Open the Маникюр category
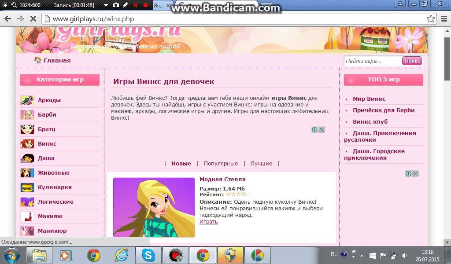Image resolution: width=451 pixels, height=264 pixels. point(52,231)
